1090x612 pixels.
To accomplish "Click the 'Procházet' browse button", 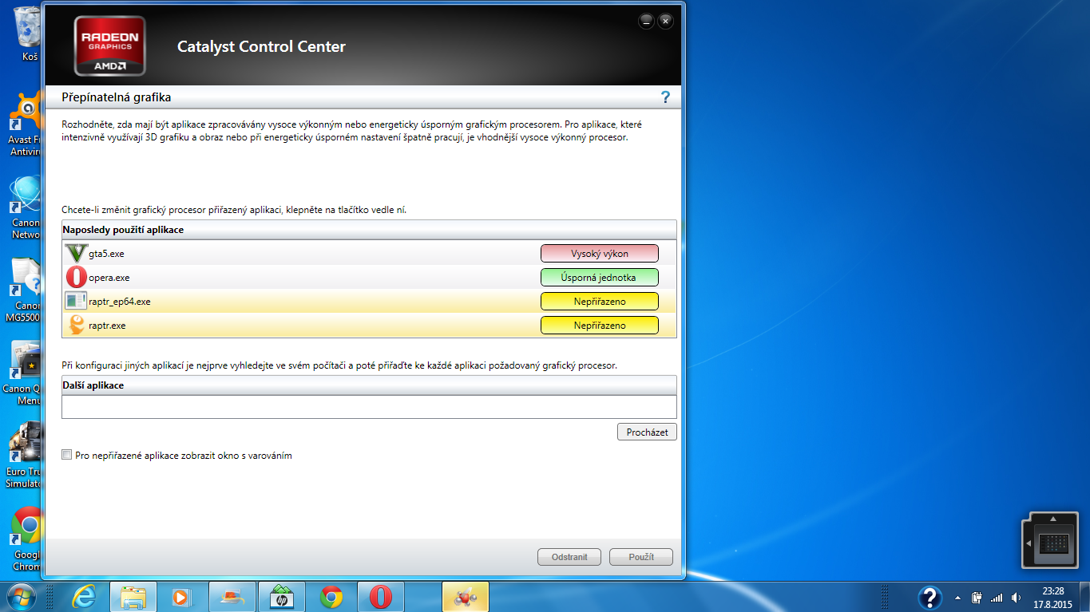I will 647,432.
